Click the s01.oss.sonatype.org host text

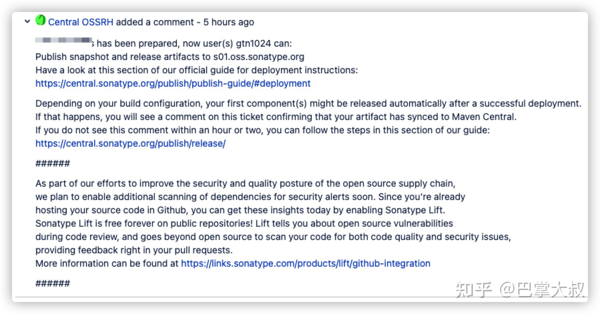click(x=259, y=57)
